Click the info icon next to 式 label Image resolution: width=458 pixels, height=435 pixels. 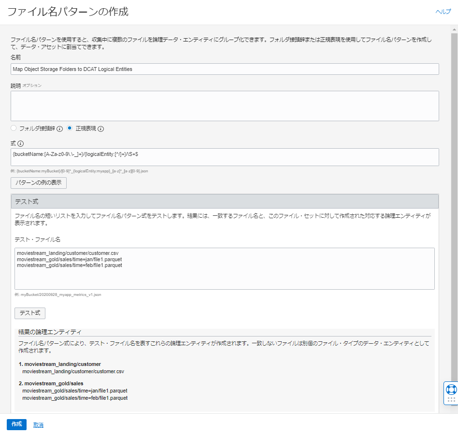(x=21, y=143)
